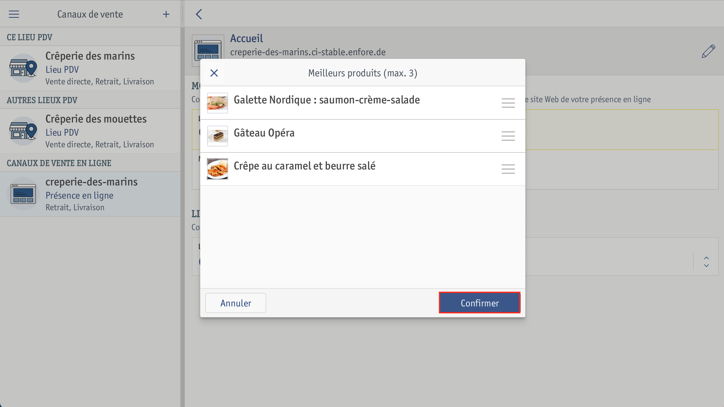
Task: Open the Accueil website icon
Action: click(x=208, y=51)
